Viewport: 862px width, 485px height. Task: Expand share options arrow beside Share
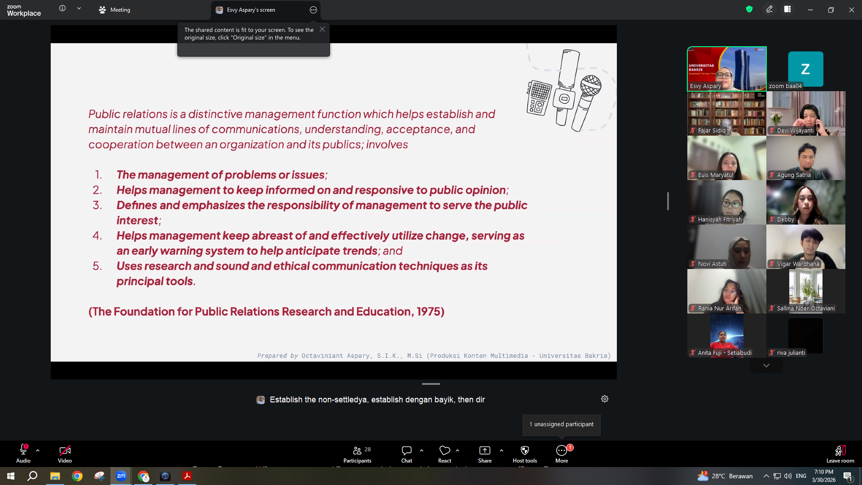[501, 450]
